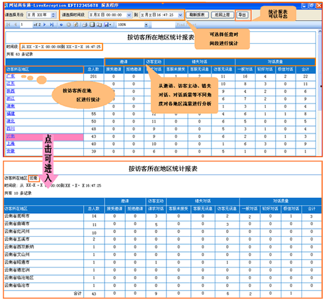Click 云南省玉溪市 row label
Viewport: 324px width, 301px height.
(17, 239)
